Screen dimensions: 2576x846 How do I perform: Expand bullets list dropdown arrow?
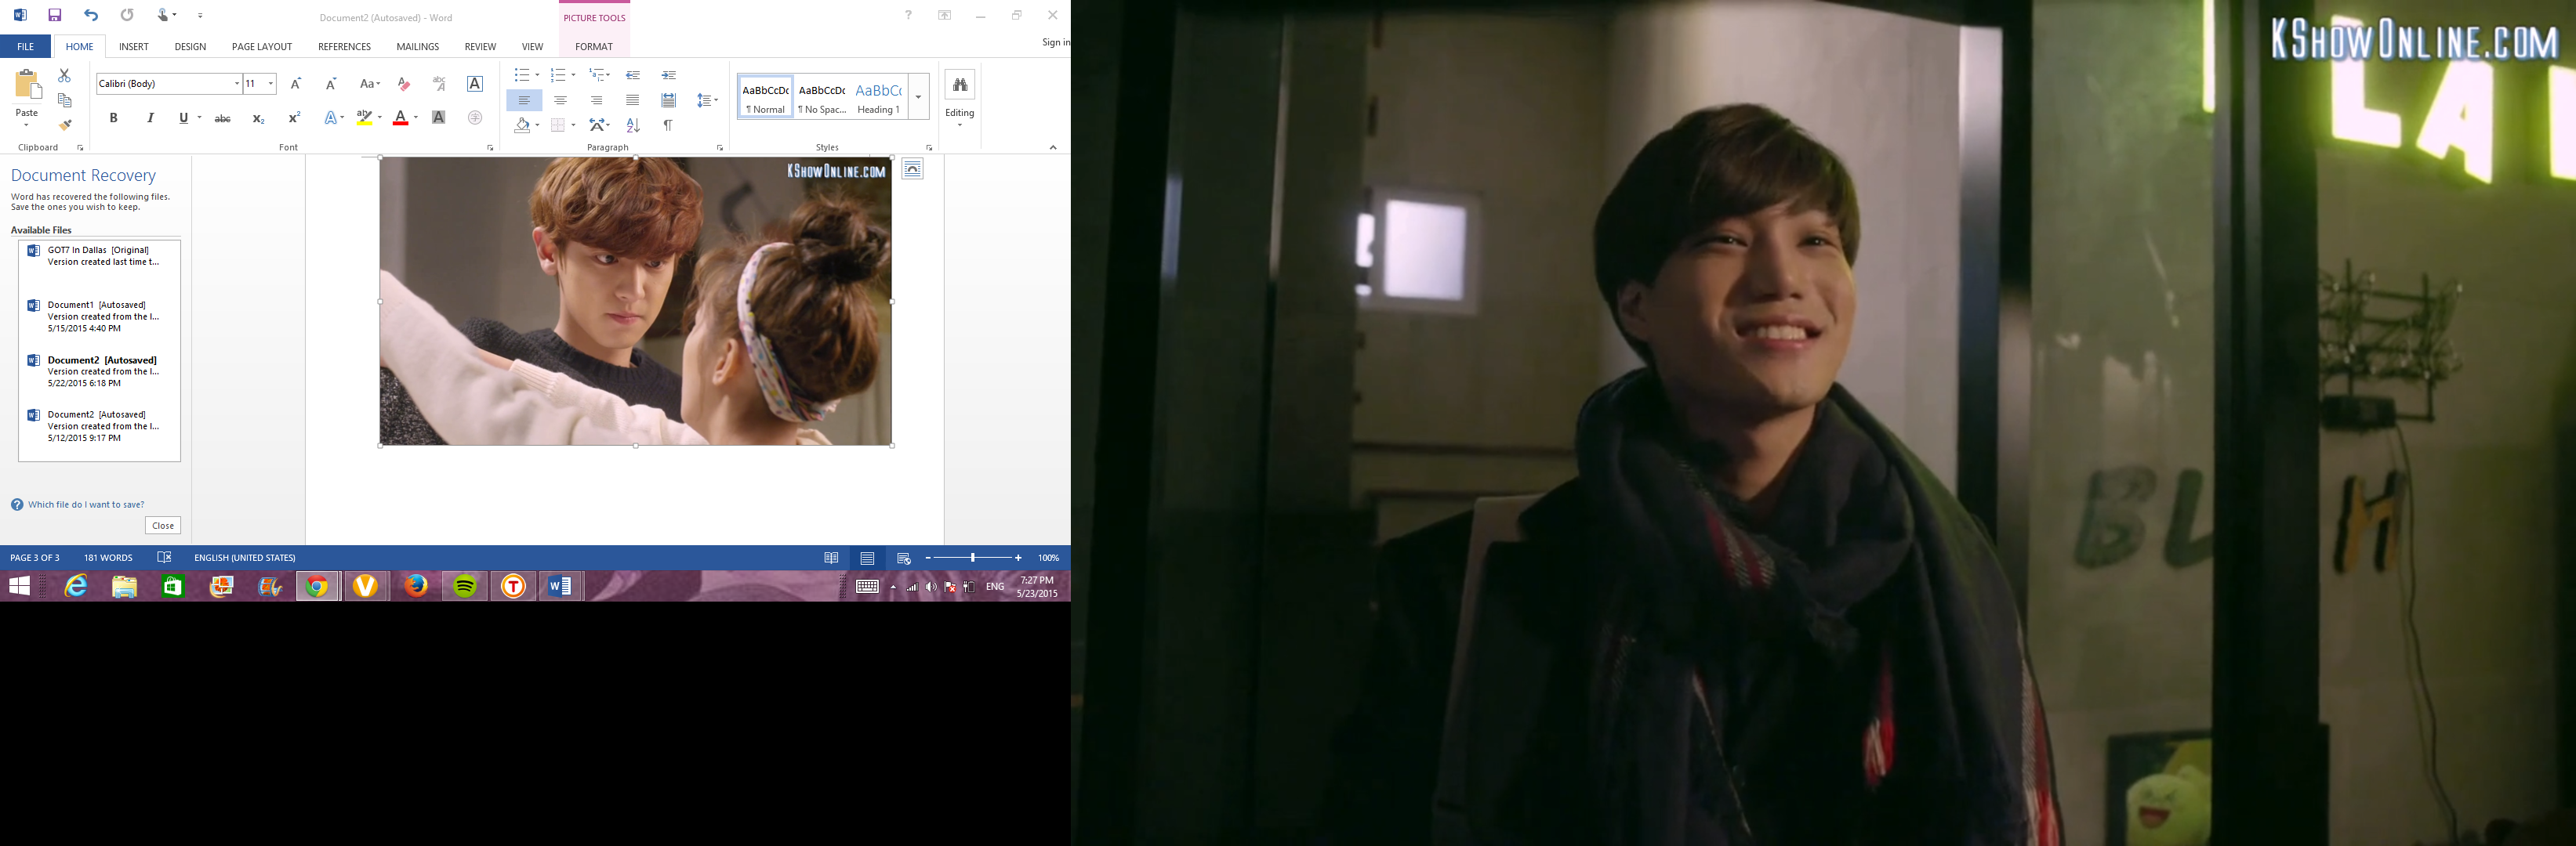click(537, 75)
